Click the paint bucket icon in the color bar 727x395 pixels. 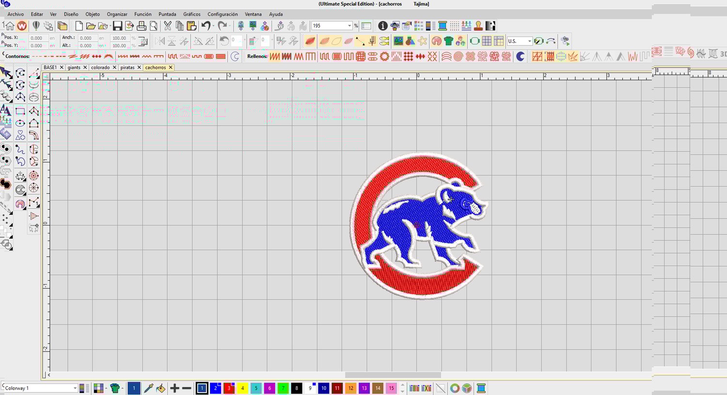(x=161, y=388)
